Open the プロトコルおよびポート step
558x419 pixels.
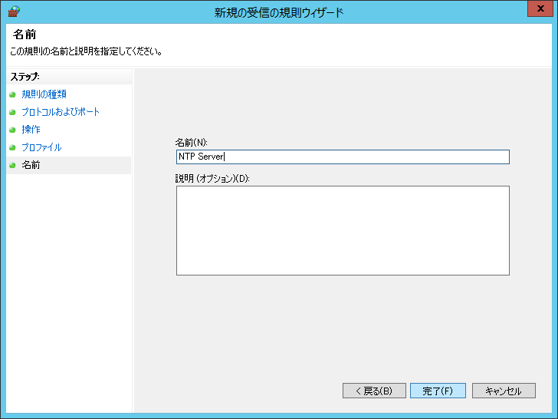pos(61,112)
